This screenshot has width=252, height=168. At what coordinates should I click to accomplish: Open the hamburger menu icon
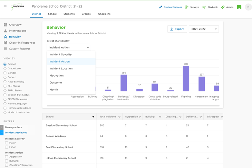(x=5, y=6)
